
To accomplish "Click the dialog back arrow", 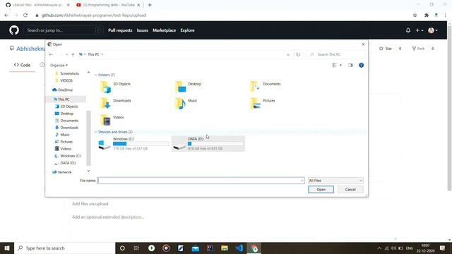I will (51, 54).
